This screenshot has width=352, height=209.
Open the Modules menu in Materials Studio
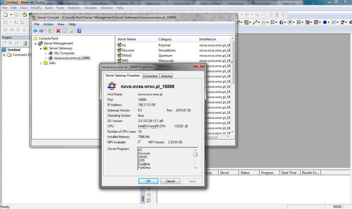click(x=90, y=8)
